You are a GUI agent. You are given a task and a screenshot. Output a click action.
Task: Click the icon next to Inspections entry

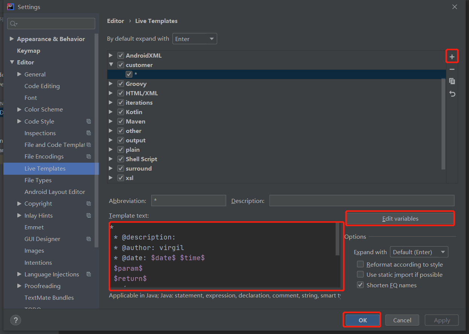click(88, 133)
